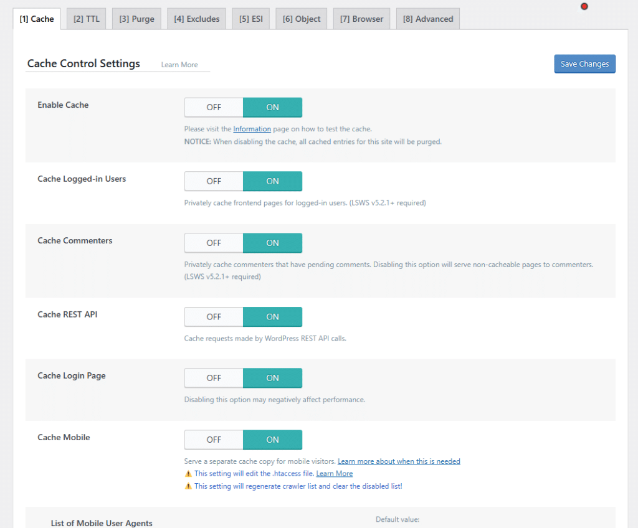The height and width of the screenshot is (528, 638).
Task: Click the warning icon before the crawler list notice
Action: click(x=188, y=486)
